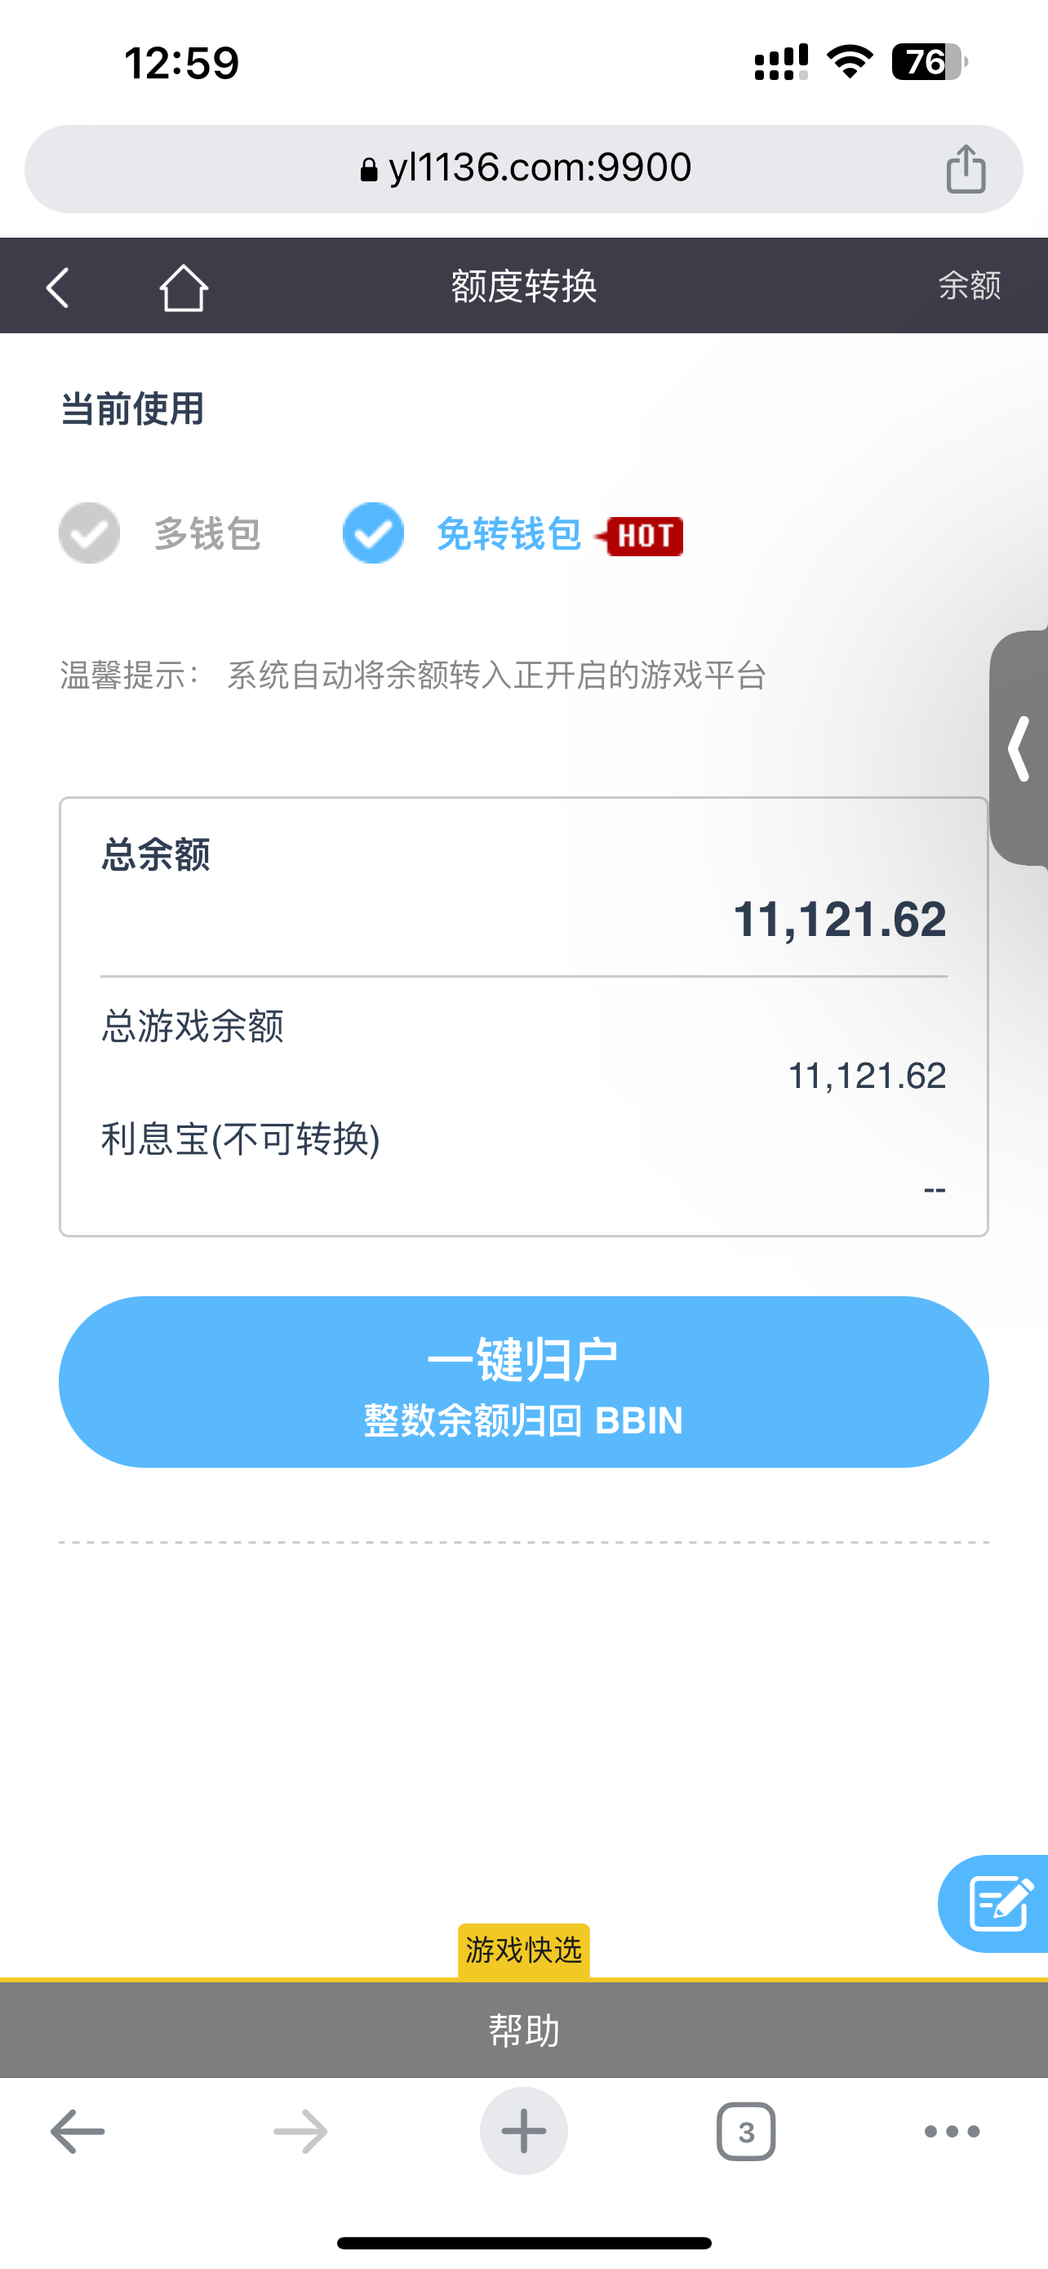Tap the yl1136.com address bar
Image resolution: width=1048 pixels, height=2269 pixels.
coord(525,168)
